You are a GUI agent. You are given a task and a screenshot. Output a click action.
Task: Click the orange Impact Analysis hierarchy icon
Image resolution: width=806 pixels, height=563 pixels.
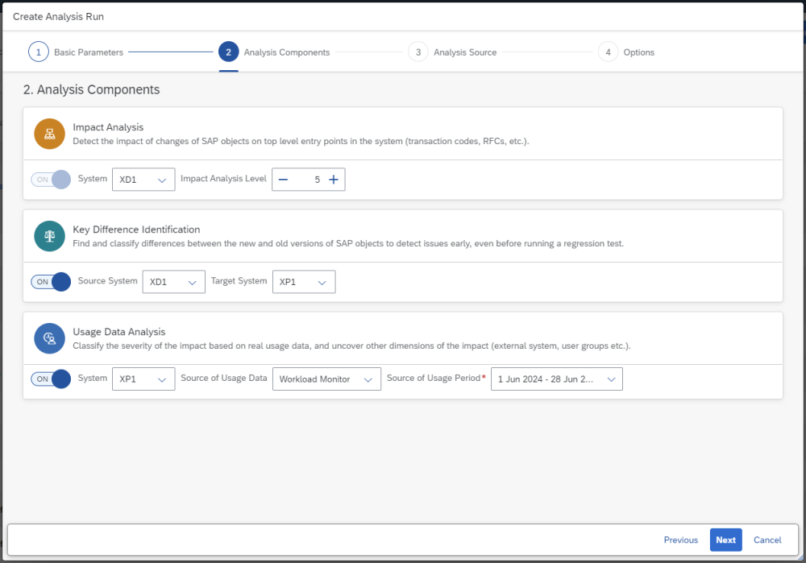(49, 134)
